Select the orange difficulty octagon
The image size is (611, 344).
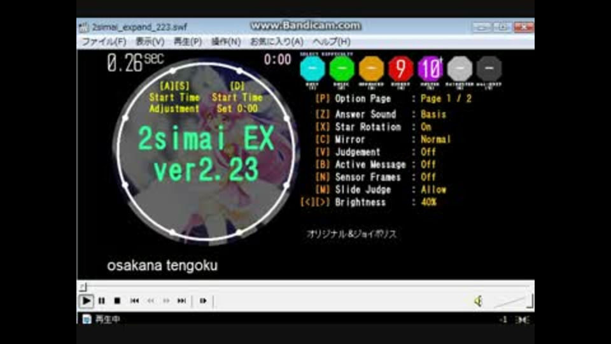371,68
